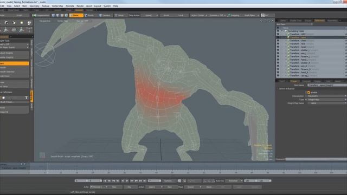Viewport: 347px width, 195px height.
Task: Click the round icon just left of Items
Action: [66, 15]
